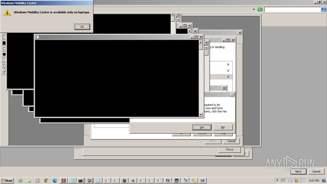Screen dimensions: 327x184
Task: Click the disabled Next button in wizard
Action: [213, 141]
